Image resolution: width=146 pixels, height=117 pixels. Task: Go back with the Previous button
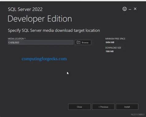[x=103, y=107]
